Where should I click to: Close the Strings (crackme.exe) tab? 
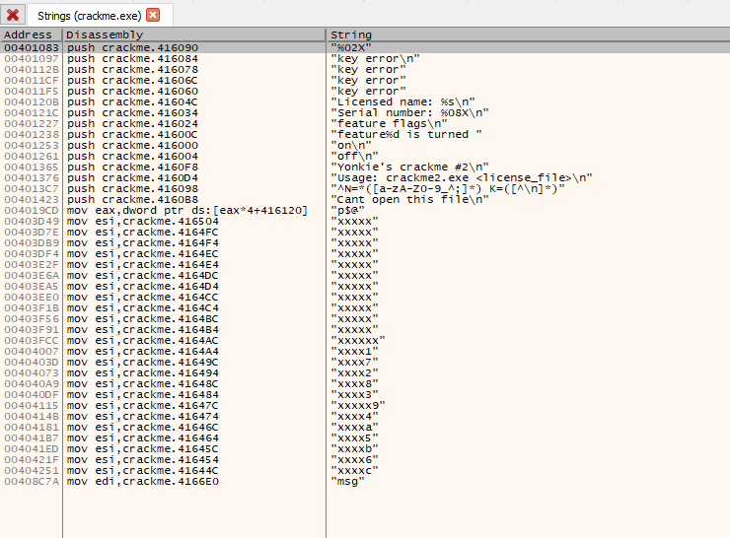point(152,16)
